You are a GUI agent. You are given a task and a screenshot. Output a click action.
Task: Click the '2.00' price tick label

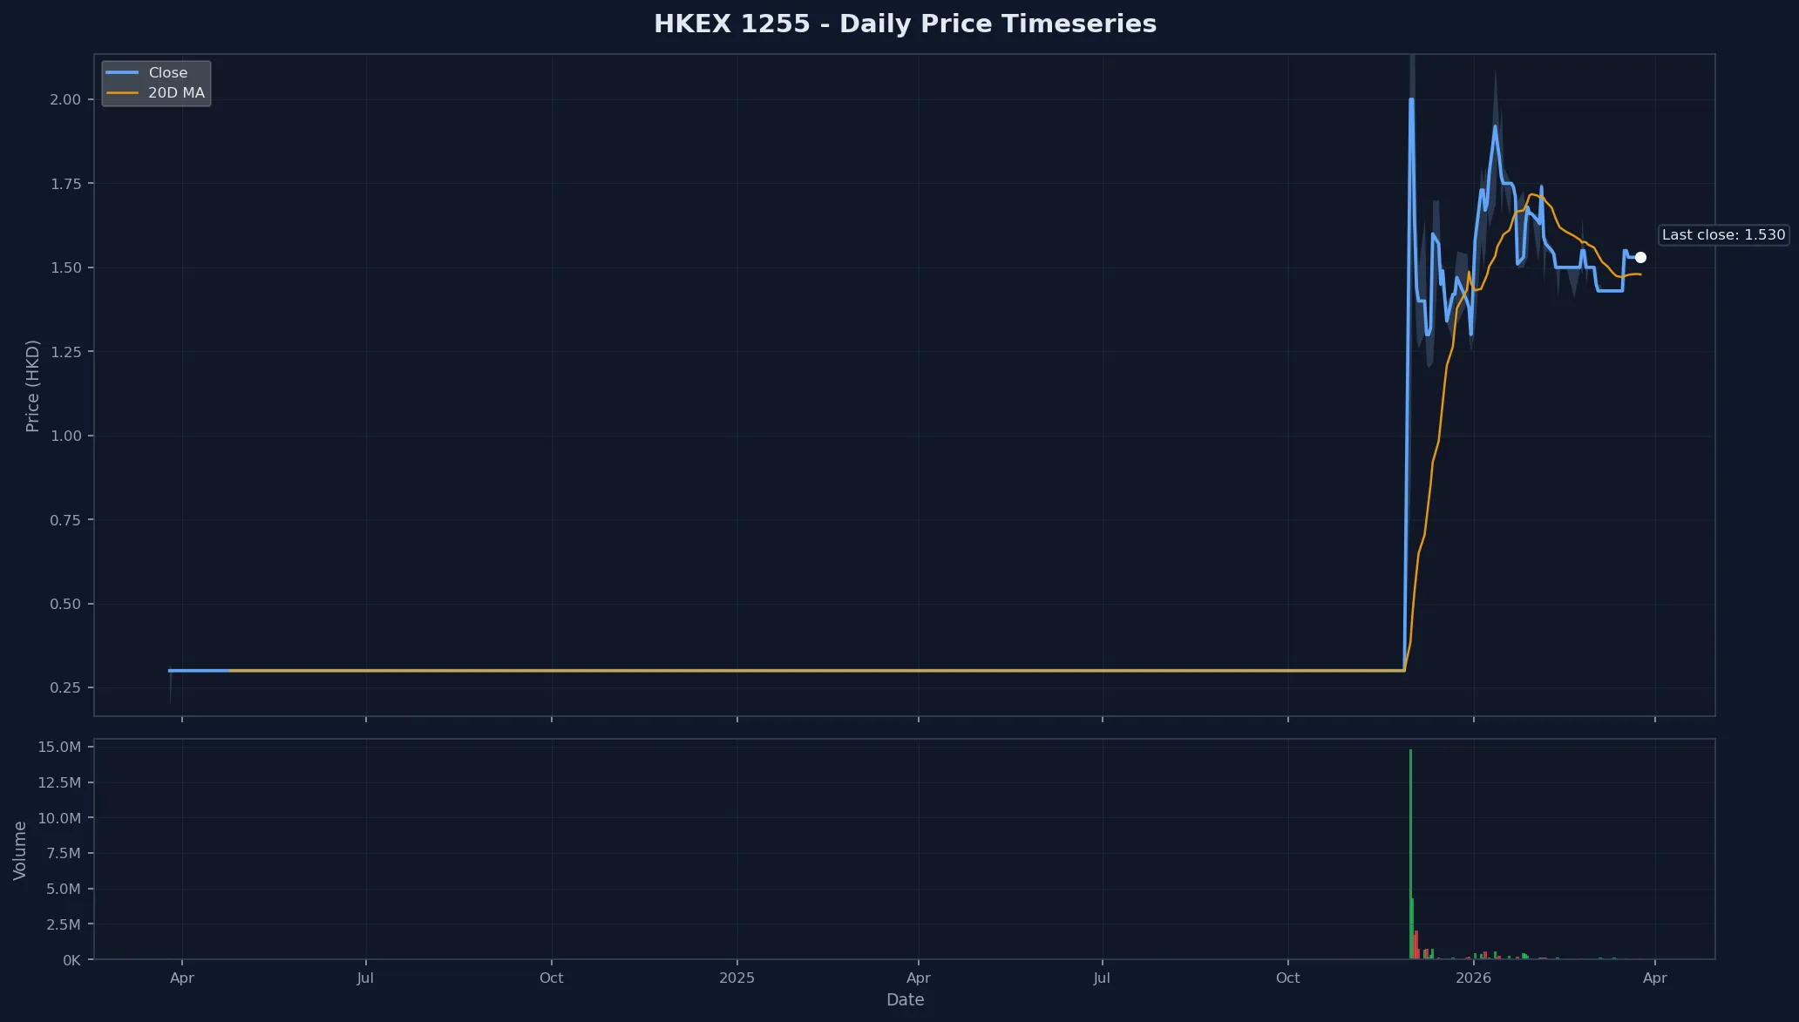pos(64,99)
